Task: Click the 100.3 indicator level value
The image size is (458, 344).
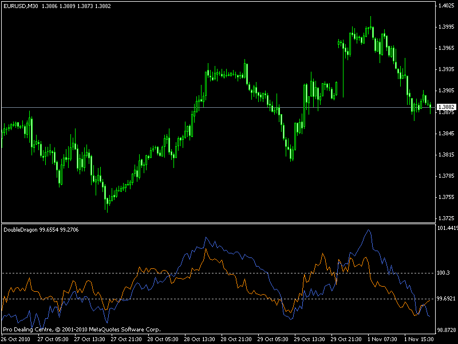Action: pyautogui.click(x=443, y=273)
